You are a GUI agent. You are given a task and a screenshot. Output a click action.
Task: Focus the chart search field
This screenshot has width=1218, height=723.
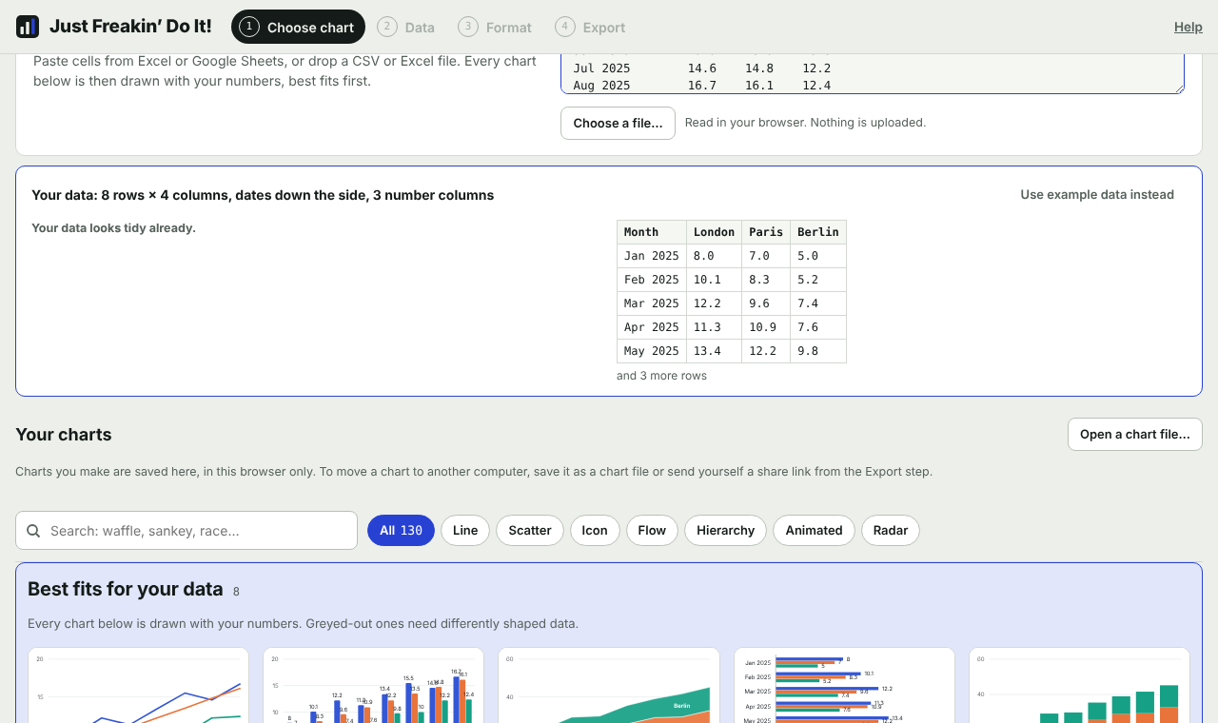[x=187, y=530]
